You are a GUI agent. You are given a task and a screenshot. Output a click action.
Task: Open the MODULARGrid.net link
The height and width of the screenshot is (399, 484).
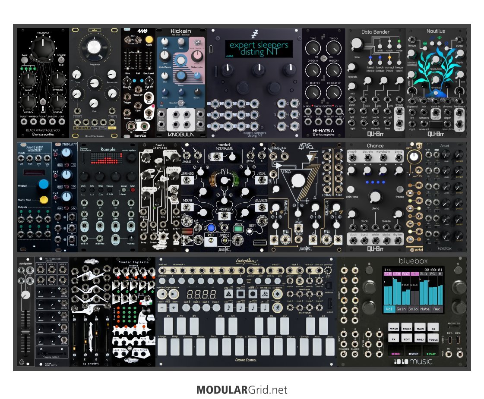click(x=242, y=390)
